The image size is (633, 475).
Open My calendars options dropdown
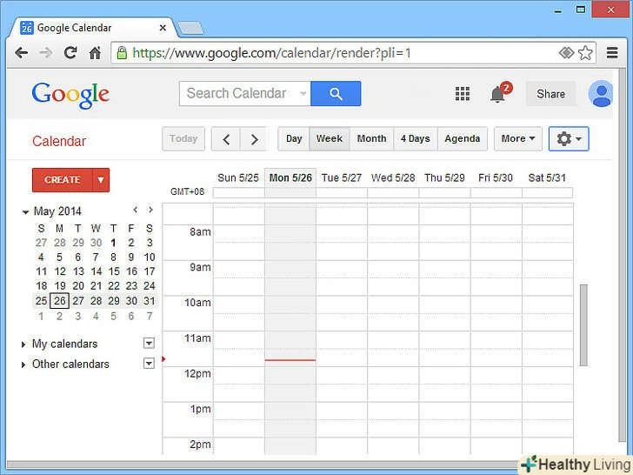[x=149, y=344]
